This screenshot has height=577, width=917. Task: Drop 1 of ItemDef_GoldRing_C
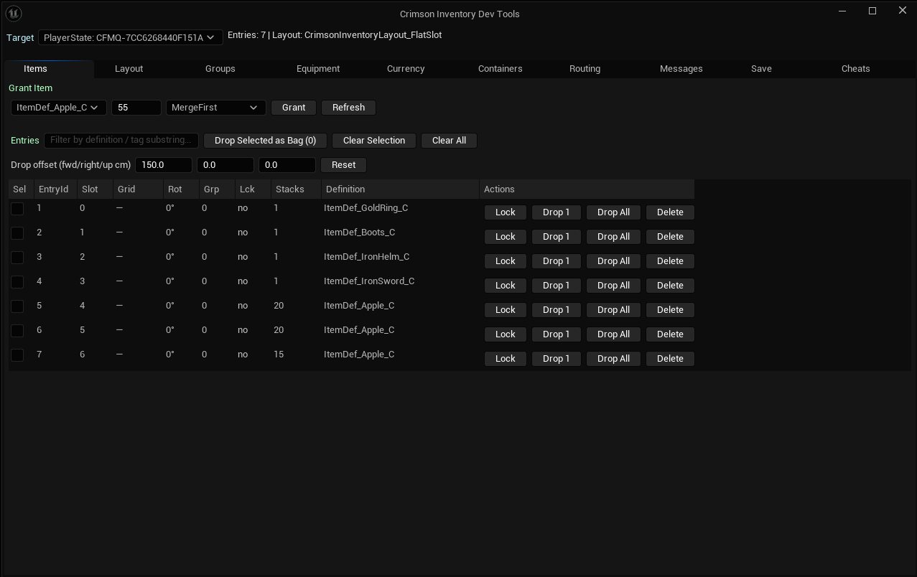point(556,212)
